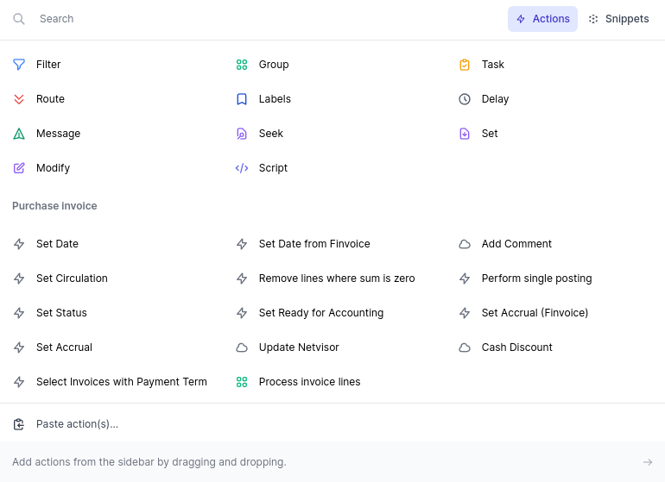Image resolution: width=665 pixels, height=482 pixels.
Task: Click the green Group grid icon
Action: point(242,65)
